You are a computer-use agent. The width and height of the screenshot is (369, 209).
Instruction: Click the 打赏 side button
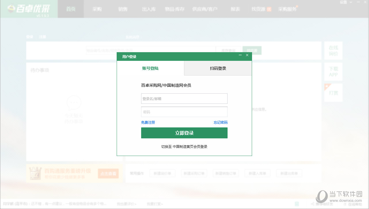334,93
